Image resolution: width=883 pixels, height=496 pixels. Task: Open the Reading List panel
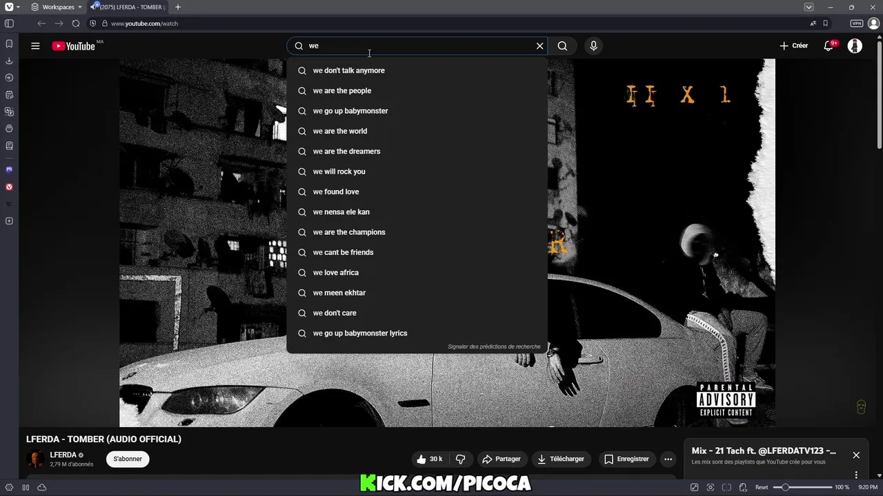(9, 145)
